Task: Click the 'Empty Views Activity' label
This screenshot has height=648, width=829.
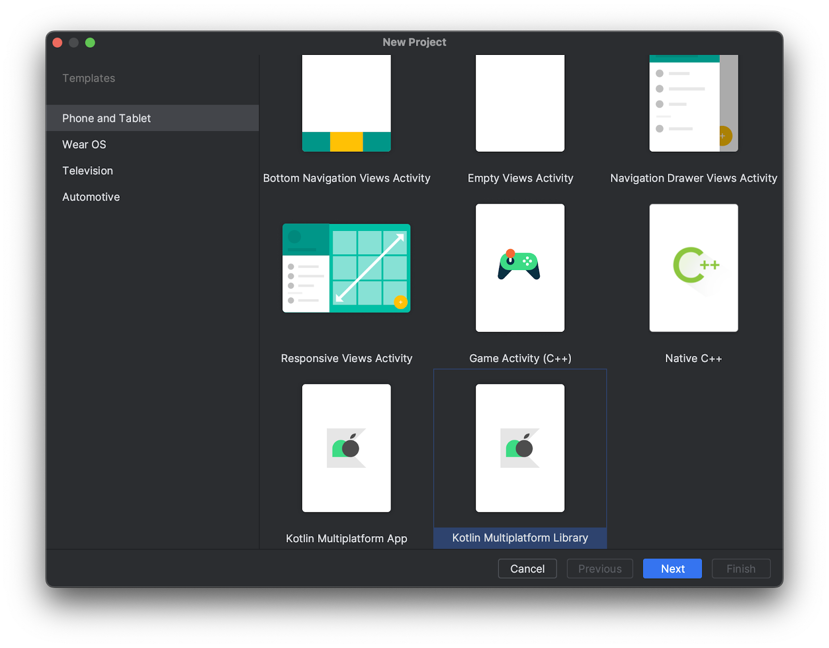Action: click(x=520, y=178)
